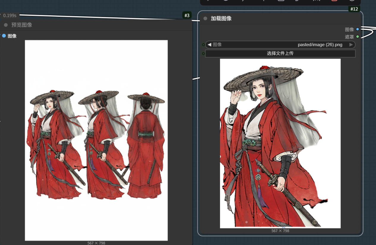The height and width of the screenshot is (245, 376).
Task: Click the blue 图像 output port on 加载图像 node
Action: [358, 29]
